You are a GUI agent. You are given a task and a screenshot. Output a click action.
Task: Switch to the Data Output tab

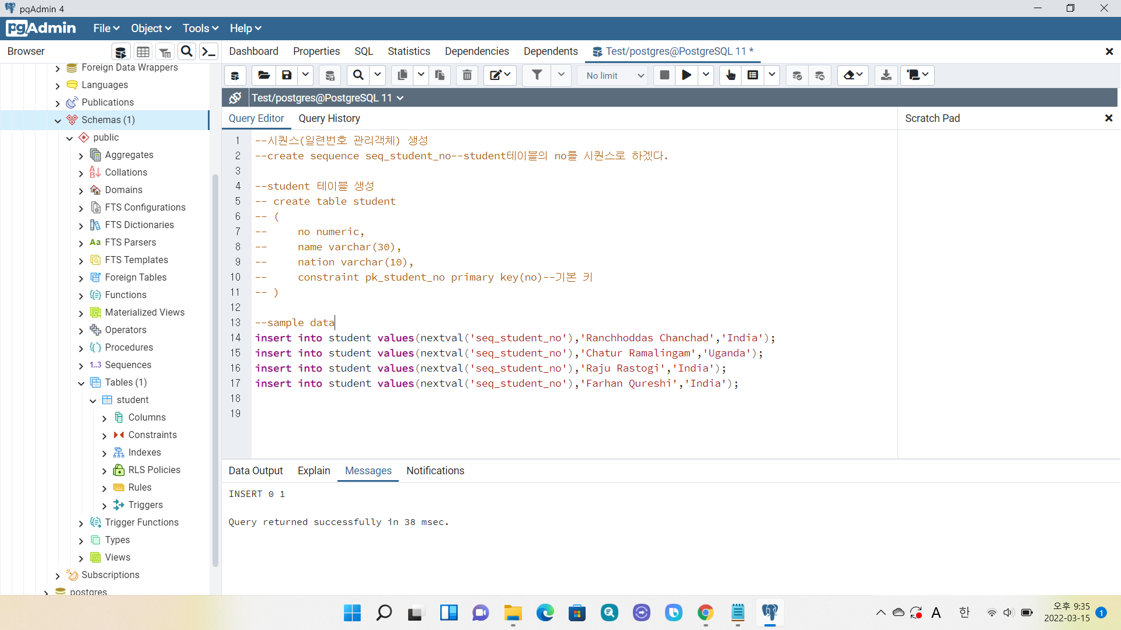[256, 471]
